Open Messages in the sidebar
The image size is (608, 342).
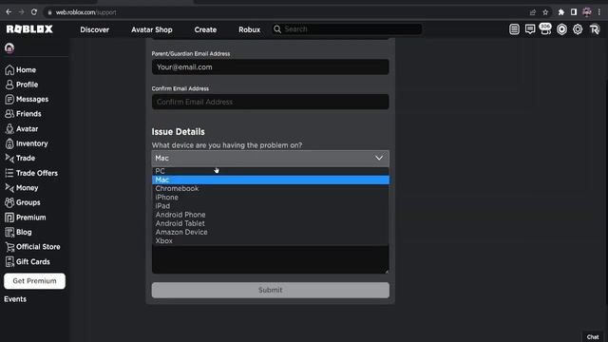coord(27,99)
